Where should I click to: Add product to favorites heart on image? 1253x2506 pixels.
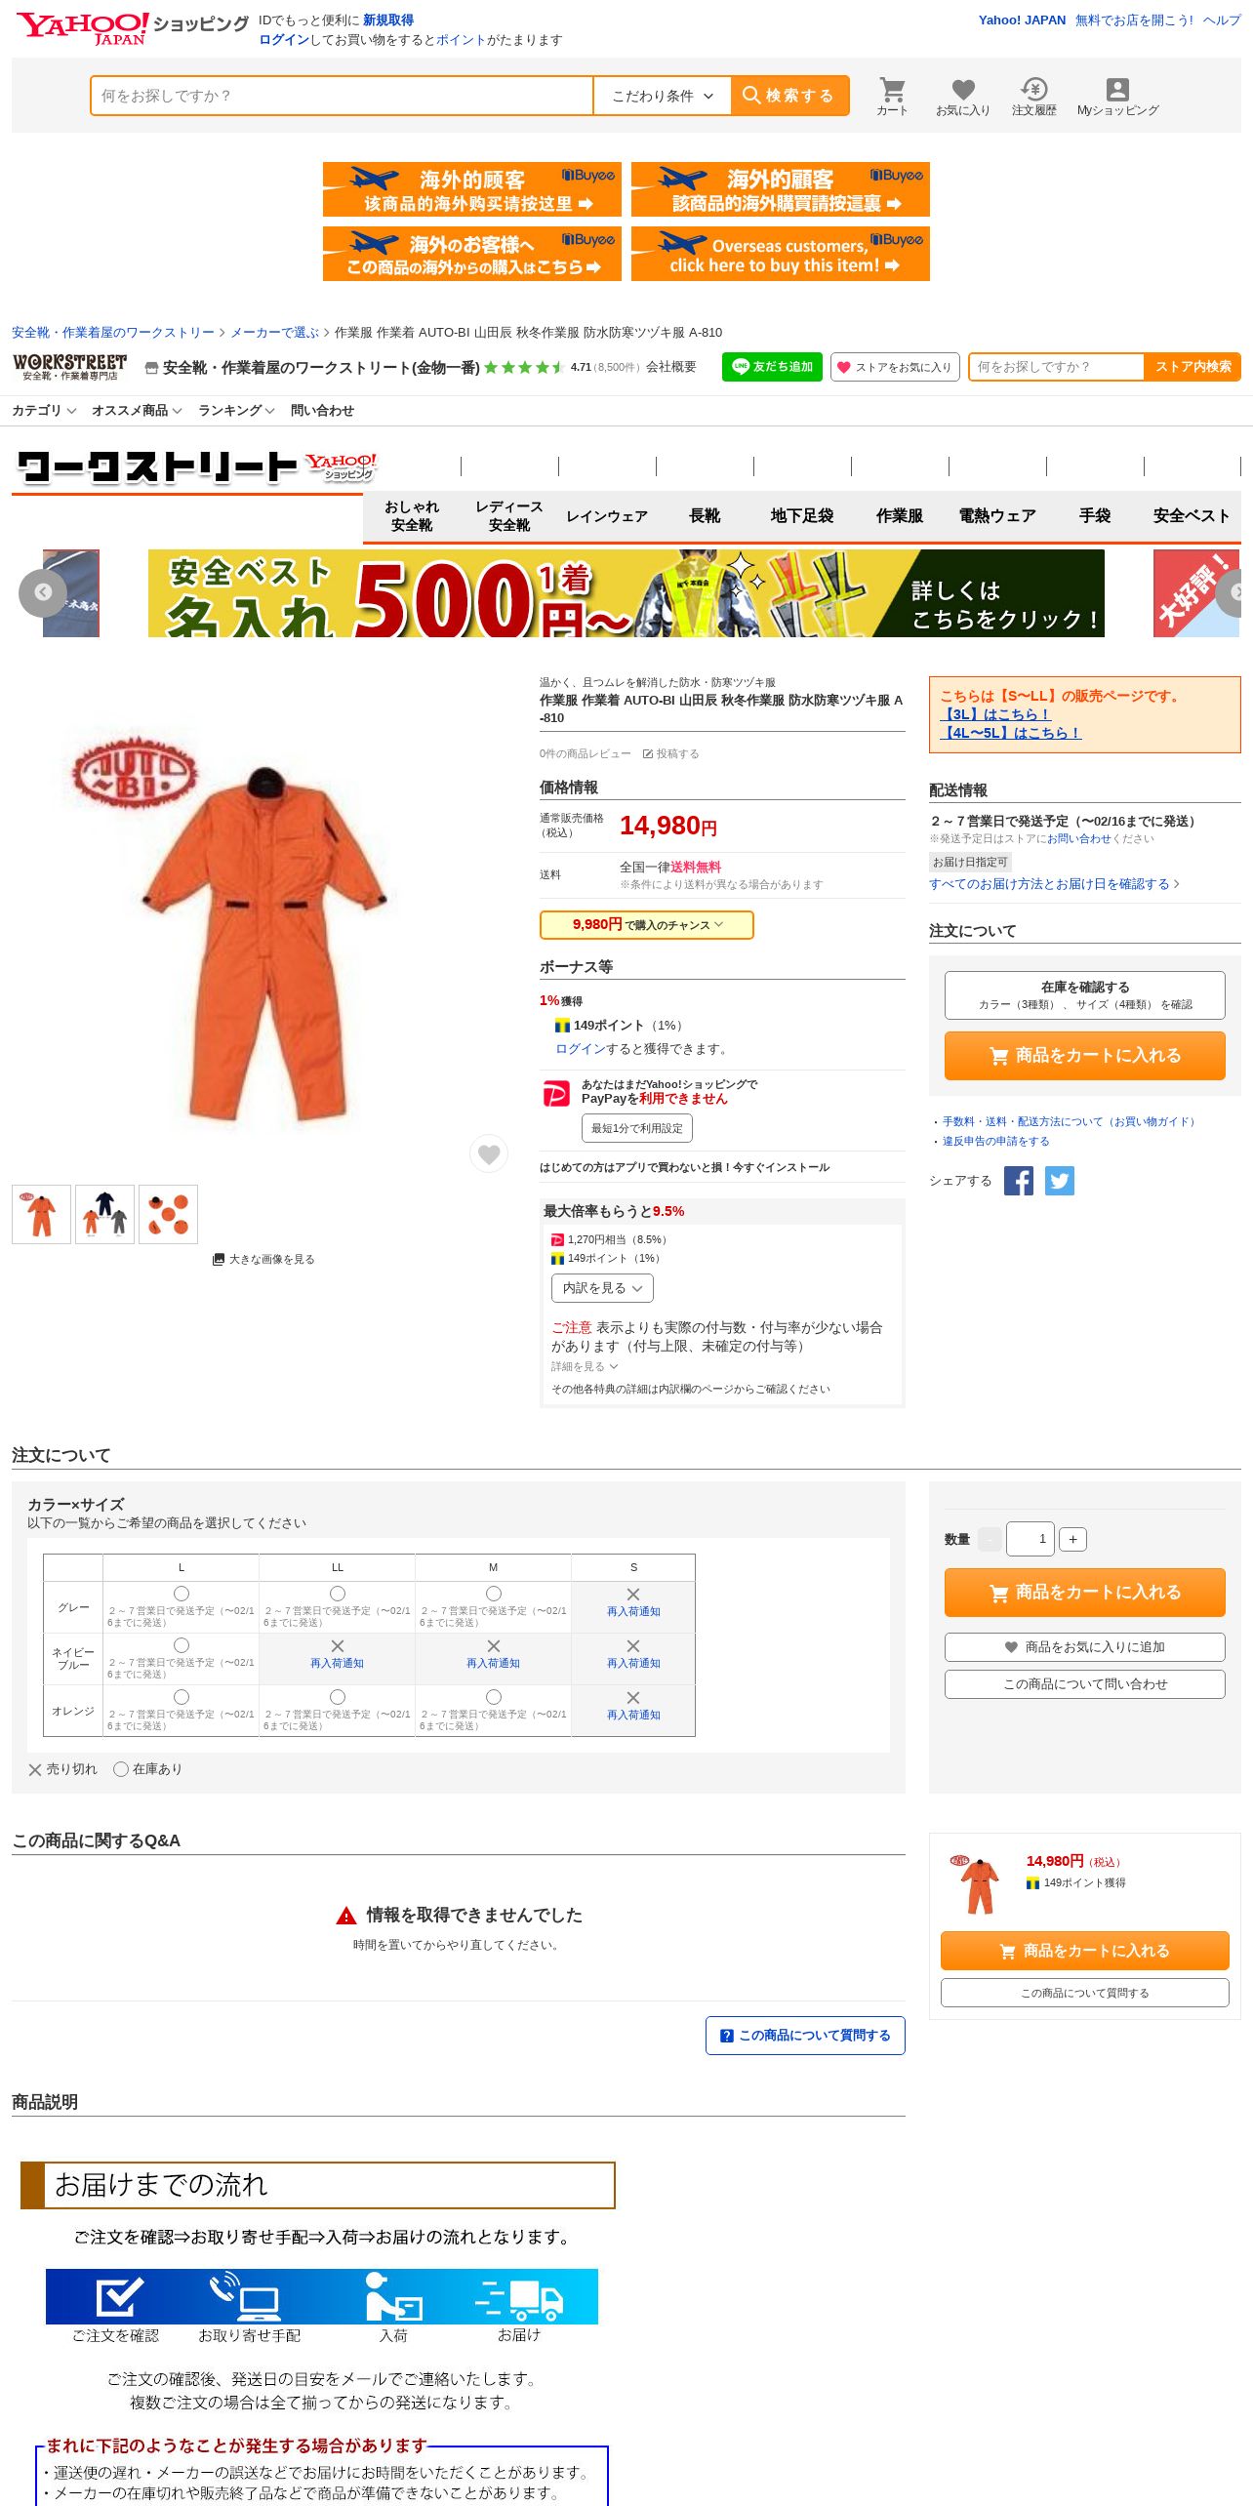click(x=489, y=1154)
